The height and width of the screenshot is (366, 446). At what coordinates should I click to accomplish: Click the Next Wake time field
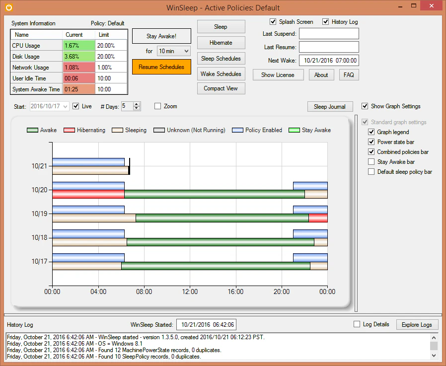[329, 60]
